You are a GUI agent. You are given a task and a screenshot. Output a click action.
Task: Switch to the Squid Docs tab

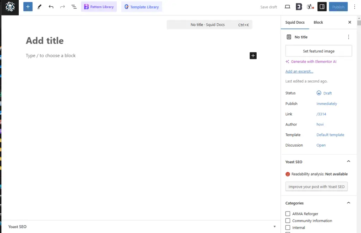tap(295, 22)
